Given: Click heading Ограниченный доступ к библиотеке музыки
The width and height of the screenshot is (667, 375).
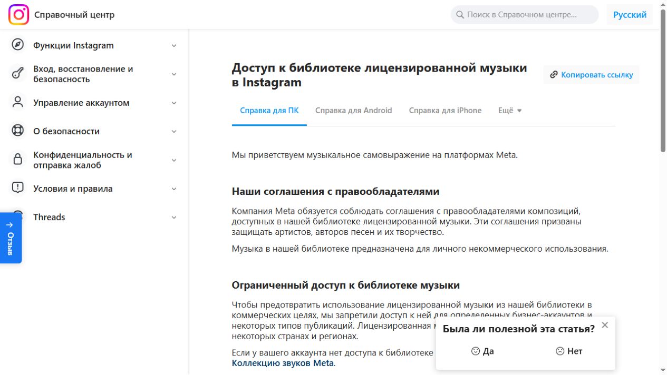Looking at the screenshot, I should [346, 285].
